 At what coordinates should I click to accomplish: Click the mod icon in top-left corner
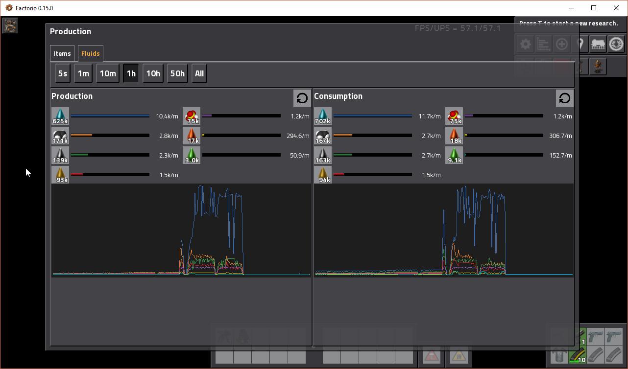(x=10, y=25)
